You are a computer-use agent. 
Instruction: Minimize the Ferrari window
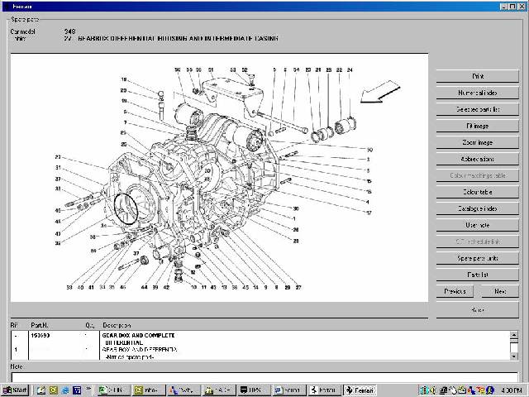click(503, 7)
